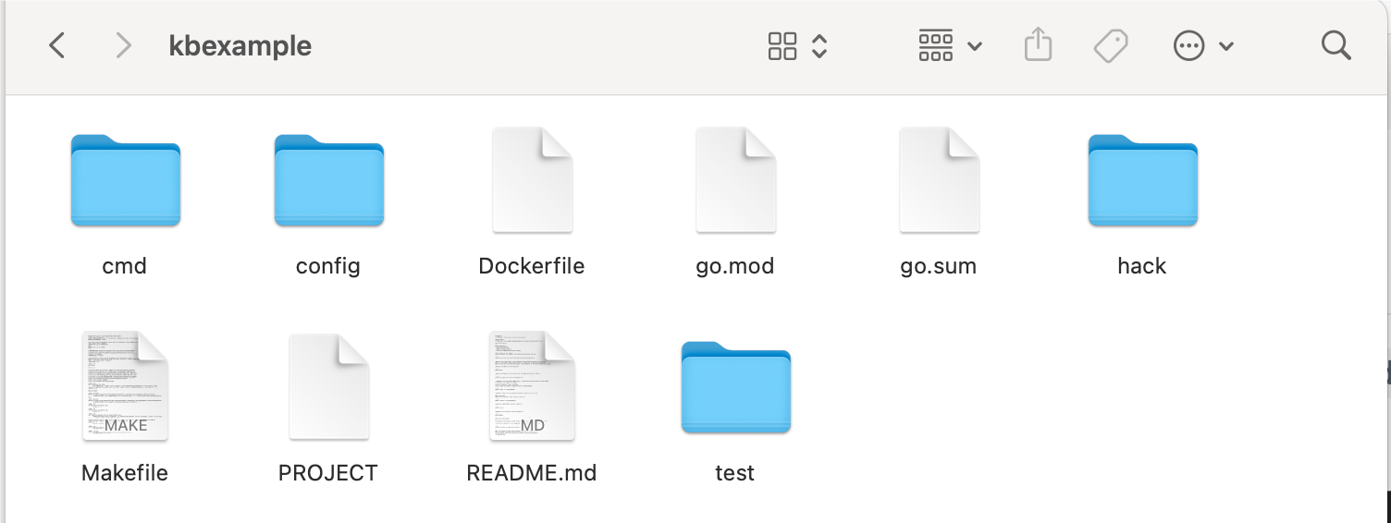Click the kbexample window title

(x=240, y=45)
